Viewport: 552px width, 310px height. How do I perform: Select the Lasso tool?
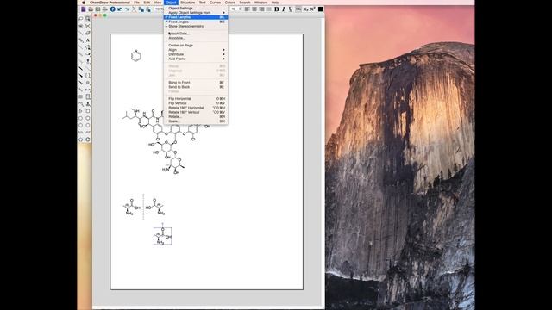[x=80, y=18]
